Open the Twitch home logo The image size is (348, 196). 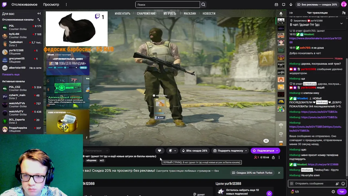[x=4, y=4]
